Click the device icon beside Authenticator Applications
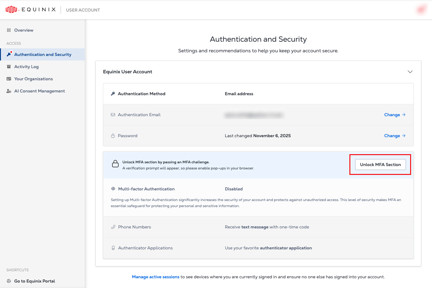 (113, 248)
